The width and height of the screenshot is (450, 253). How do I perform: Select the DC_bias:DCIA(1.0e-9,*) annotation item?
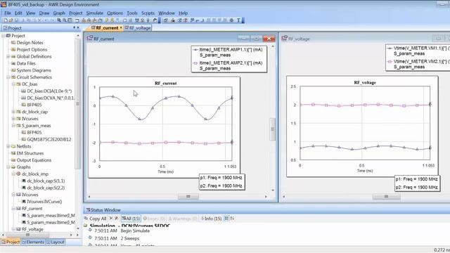click(x=49, y=91)
